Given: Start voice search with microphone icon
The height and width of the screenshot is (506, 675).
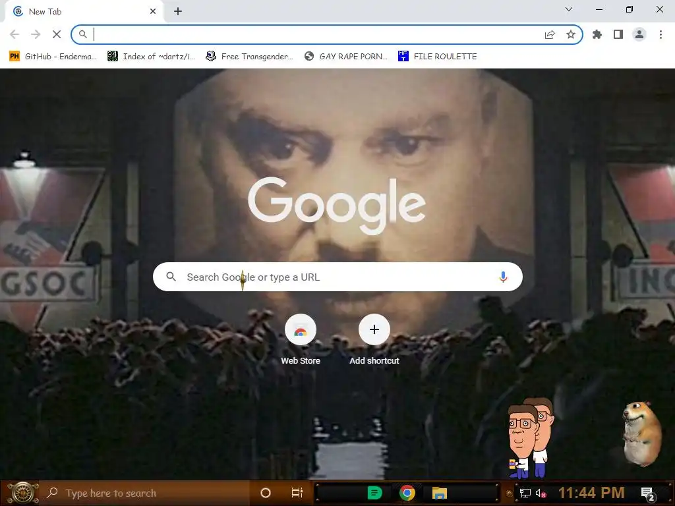Looking at the screenshot, I should click(x=503, y=277).
